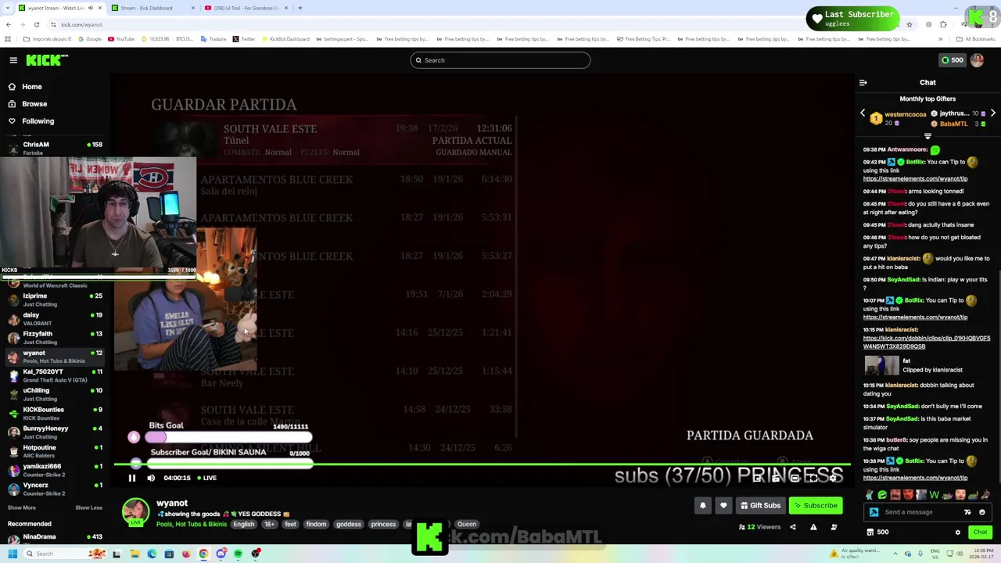Open the KickBot Dashboard bookmark

click(286, 39)
